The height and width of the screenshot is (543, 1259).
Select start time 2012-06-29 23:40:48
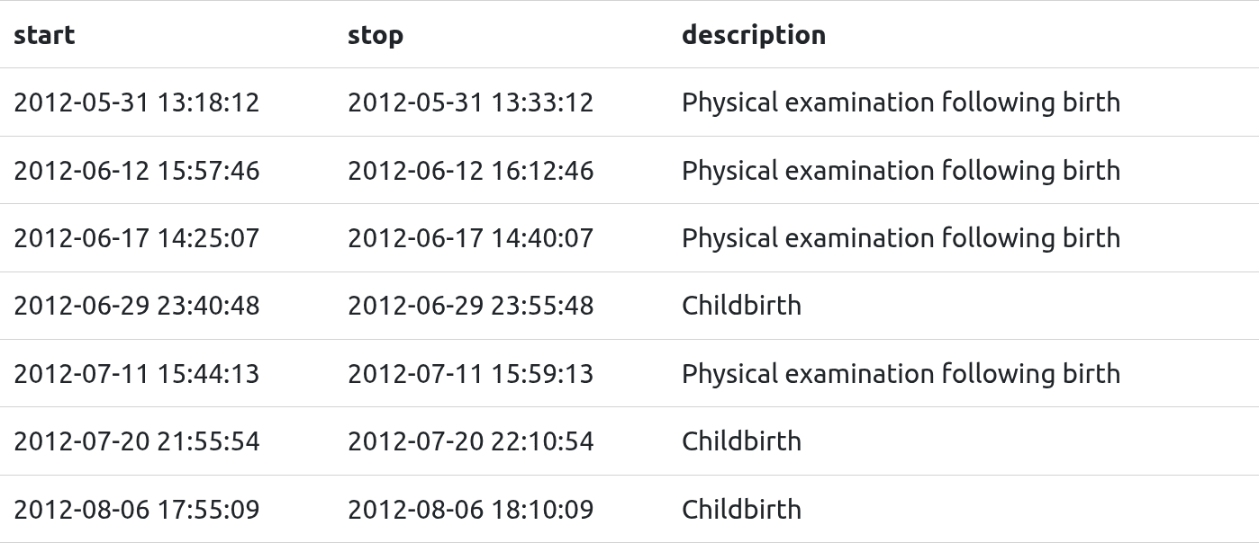(136, 306)
